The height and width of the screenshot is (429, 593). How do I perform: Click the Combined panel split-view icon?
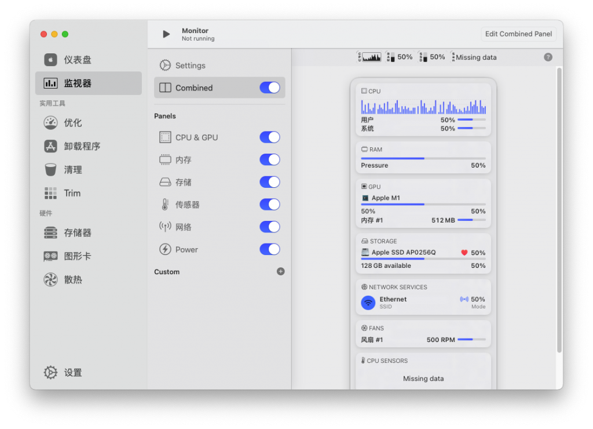[x=165, y=88]
